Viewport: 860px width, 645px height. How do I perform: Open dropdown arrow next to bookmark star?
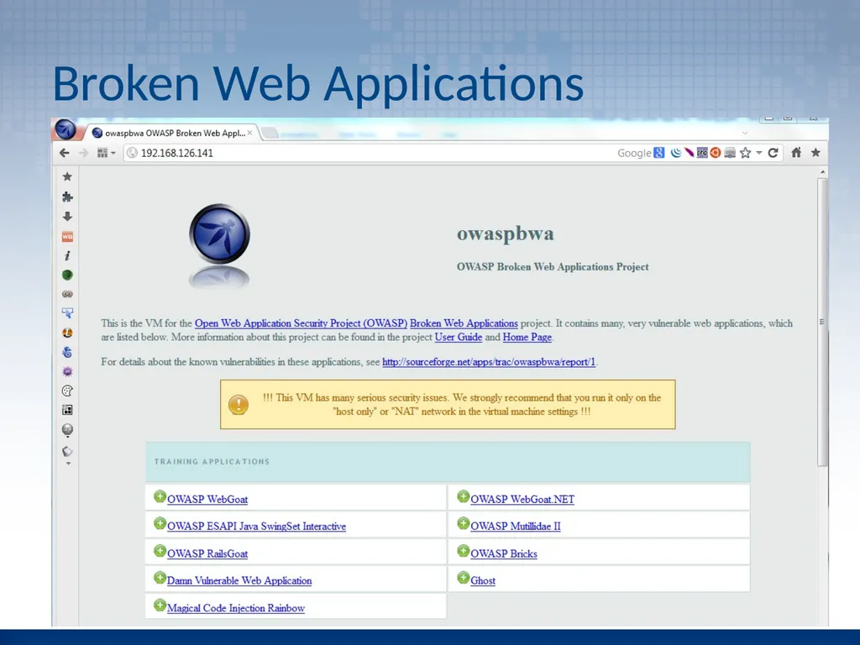coord(759,153)
